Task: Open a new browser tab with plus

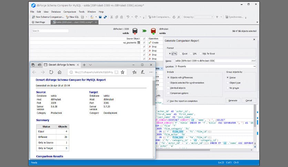Action: [84, 65]
